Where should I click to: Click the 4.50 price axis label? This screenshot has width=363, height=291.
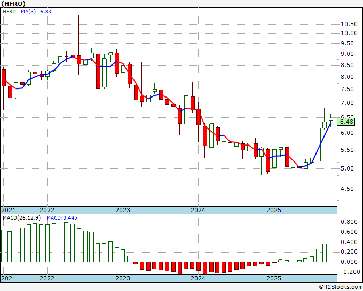click(347, 189)
